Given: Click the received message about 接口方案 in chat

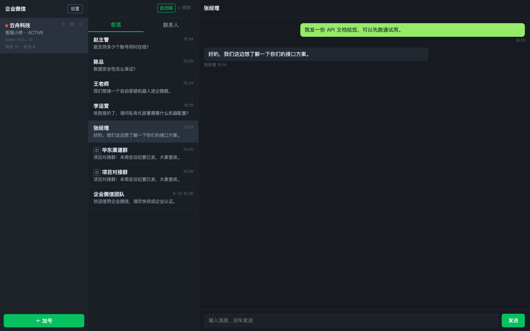Looking at the screenshot, I should point(316,54).
